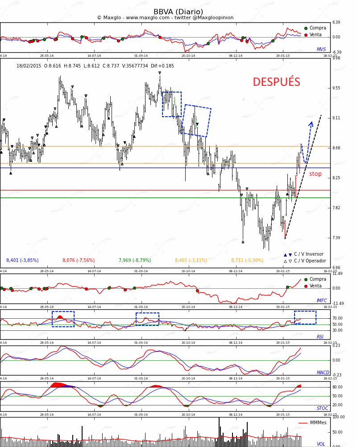This screenshot has height=447, width=357.
Task: Click the 6.96 price axis label
Action: (336, 268)
